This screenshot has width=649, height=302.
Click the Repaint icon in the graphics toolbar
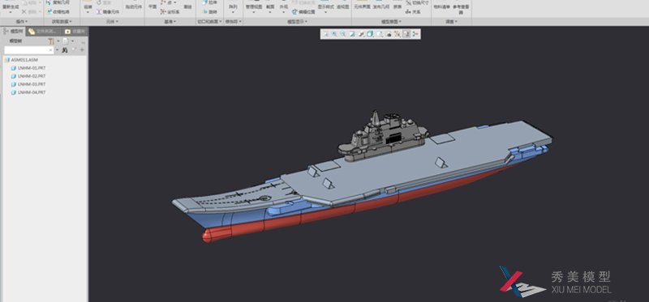click(x=352, y=34)
